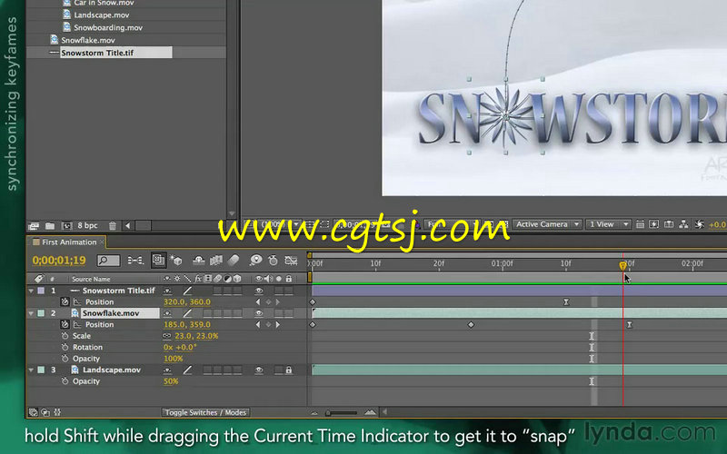Delete selected project item with trash icon

[112, 226]
